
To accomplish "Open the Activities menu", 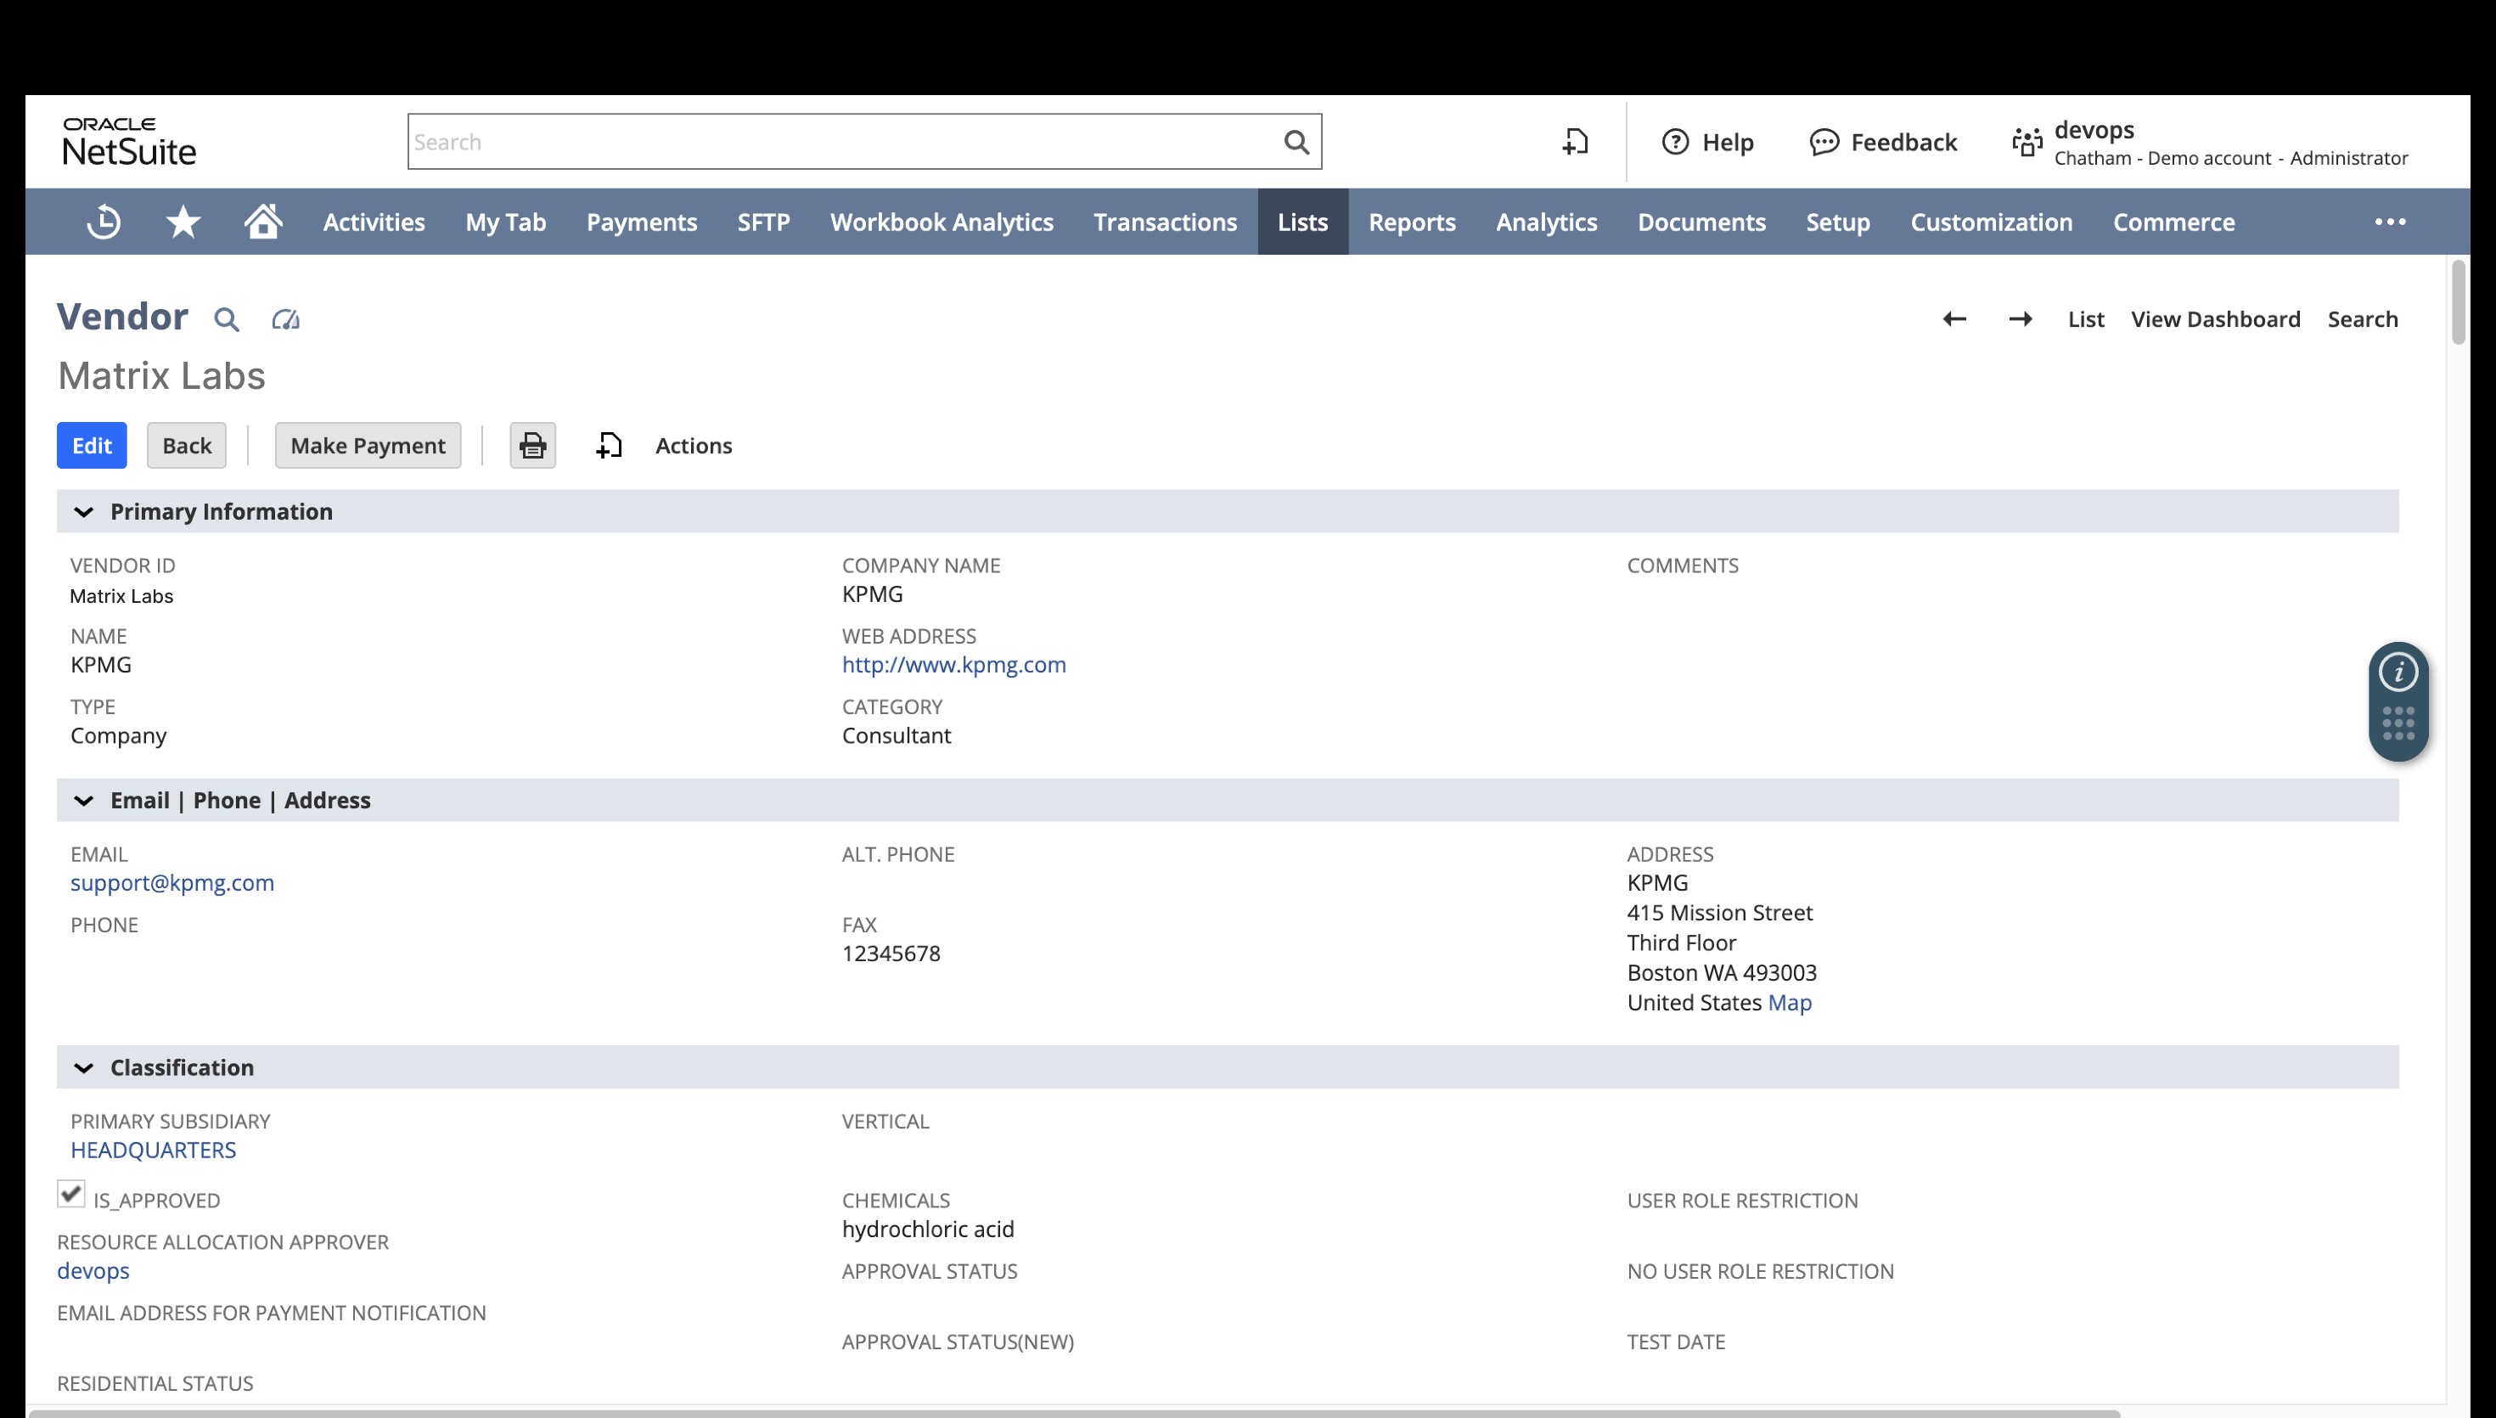I will click(374, 222).
